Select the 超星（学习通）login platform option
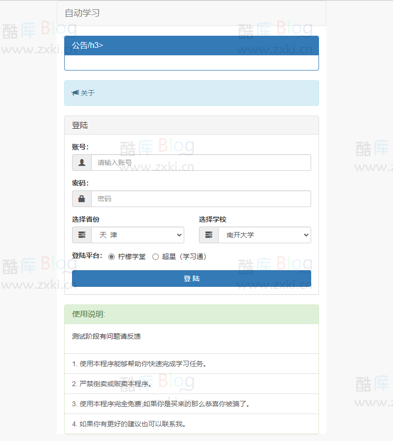The width and height of the screenshot is (393, 441). pos(155,256)
